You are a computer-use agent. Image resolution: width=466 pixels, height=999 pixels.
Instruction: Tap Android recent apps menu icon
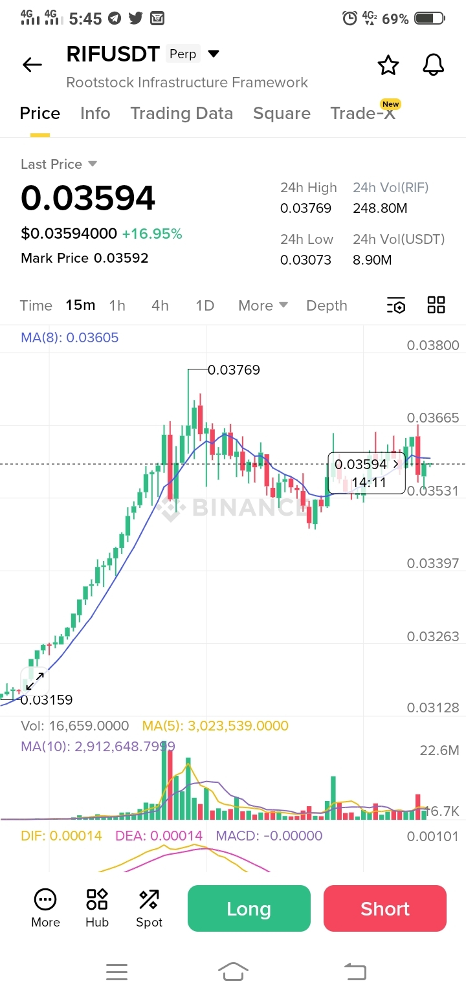(x=116, y=971)
